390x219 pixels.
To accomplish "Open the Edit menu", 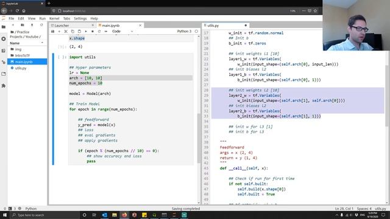I will pyautogui.click(x=21, y=18).
